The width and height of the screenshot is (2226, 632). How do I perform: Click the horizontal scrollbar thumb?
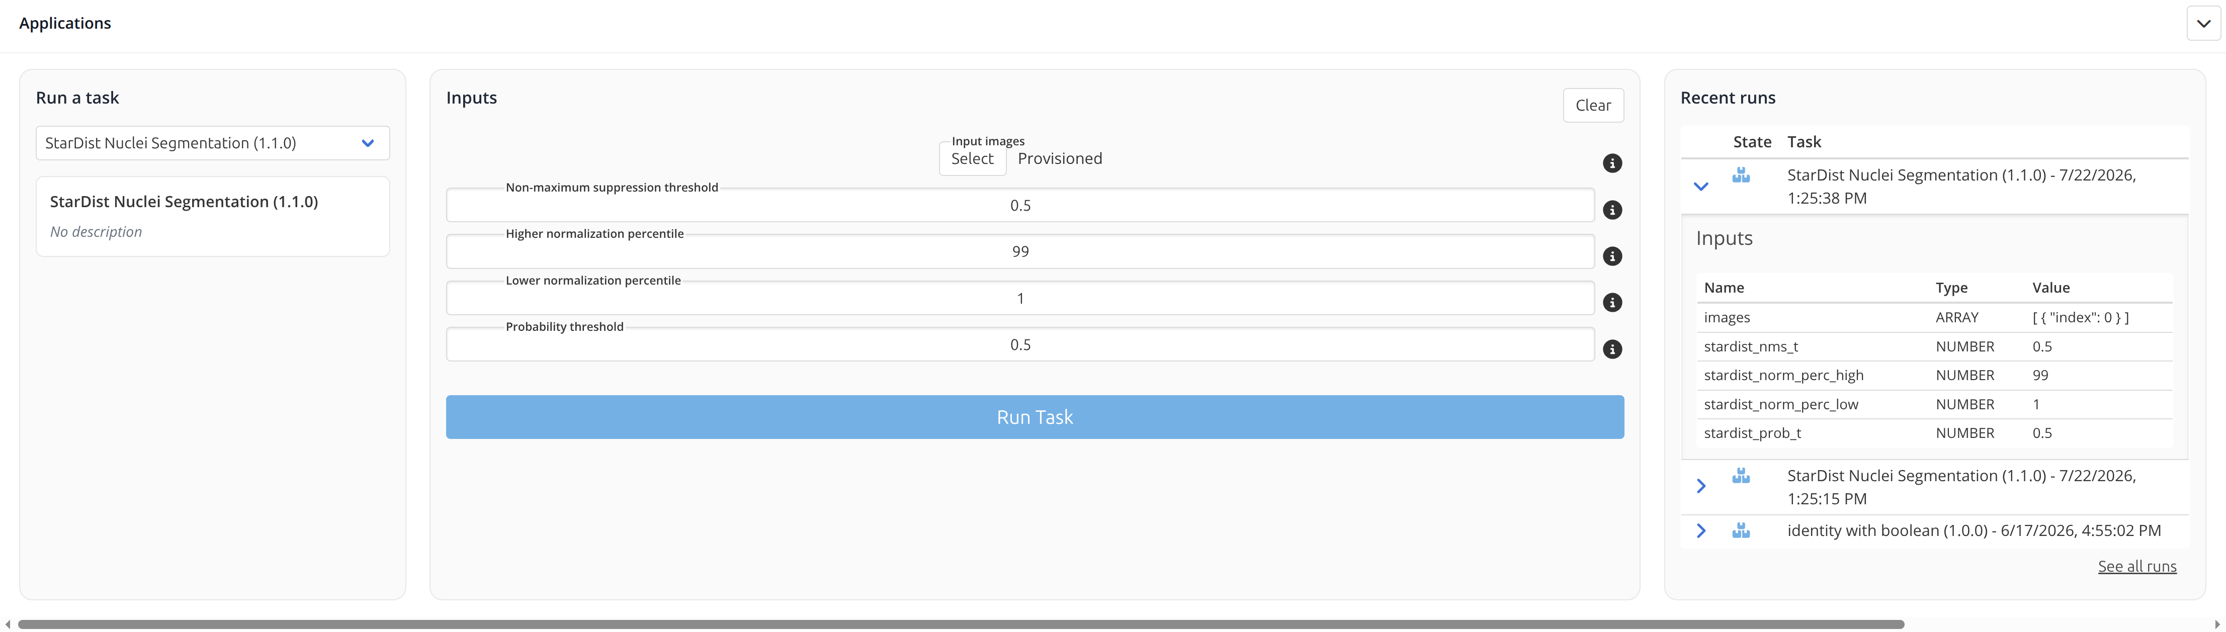[x=961, y=624]
